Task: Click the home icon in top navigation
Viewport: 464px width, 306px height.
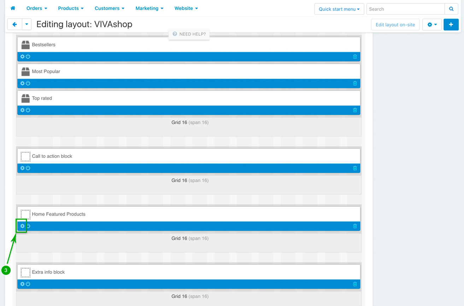Action: pos(13,8)
